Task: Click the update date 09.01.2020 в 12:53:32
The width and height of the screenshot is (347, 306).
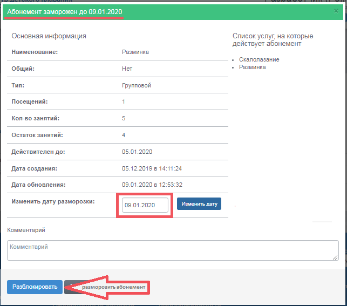Action: pyautogui.click(x=152, y=185)
